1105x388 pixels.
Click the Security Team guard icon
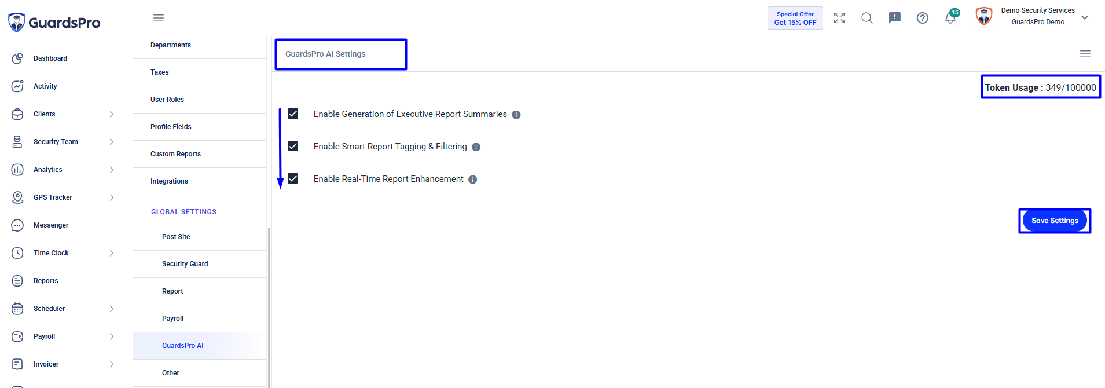17,142
